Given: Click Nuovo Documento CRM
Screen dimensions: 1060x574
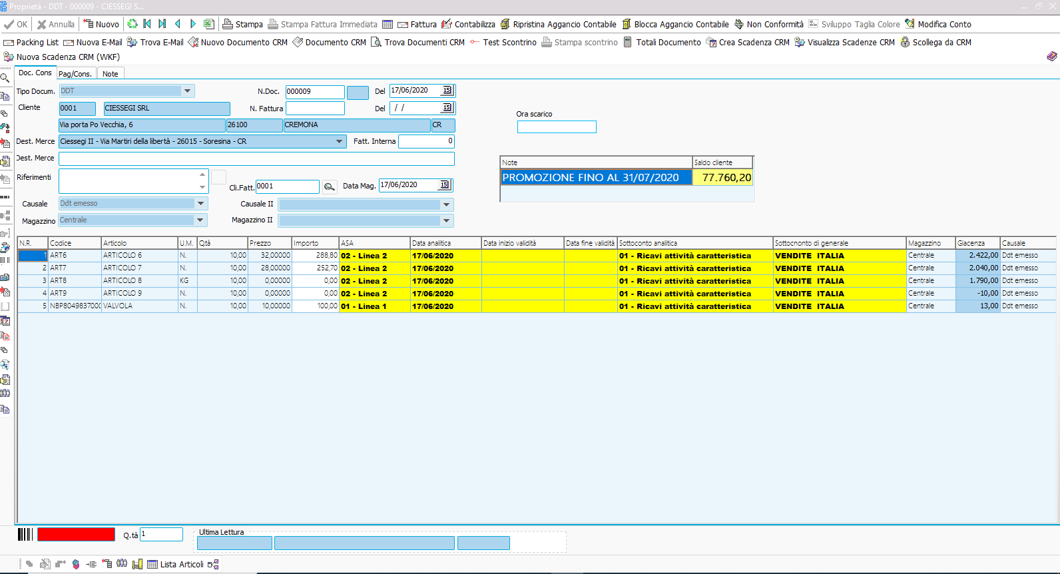Looking at the screenshot, I should [x=238, y=42].
